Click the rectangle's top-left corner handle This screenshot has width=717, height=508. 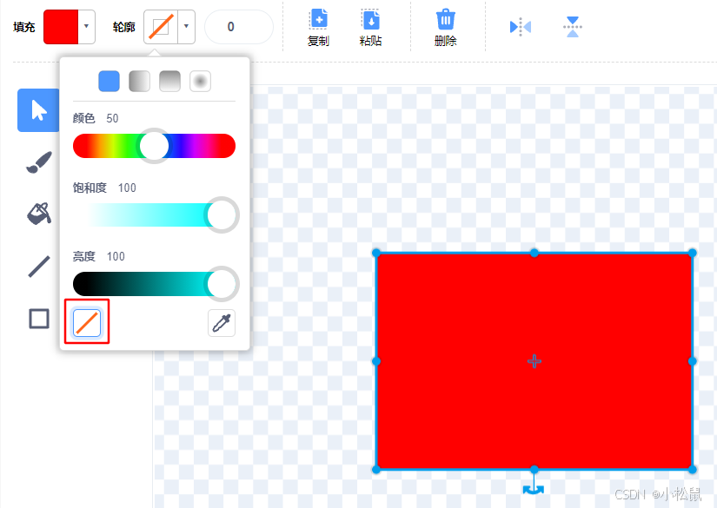[376, 253]
